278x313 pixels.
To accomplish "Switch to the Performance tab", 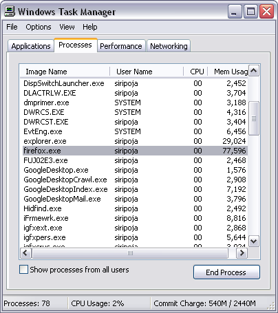I will tap(121, 46).
